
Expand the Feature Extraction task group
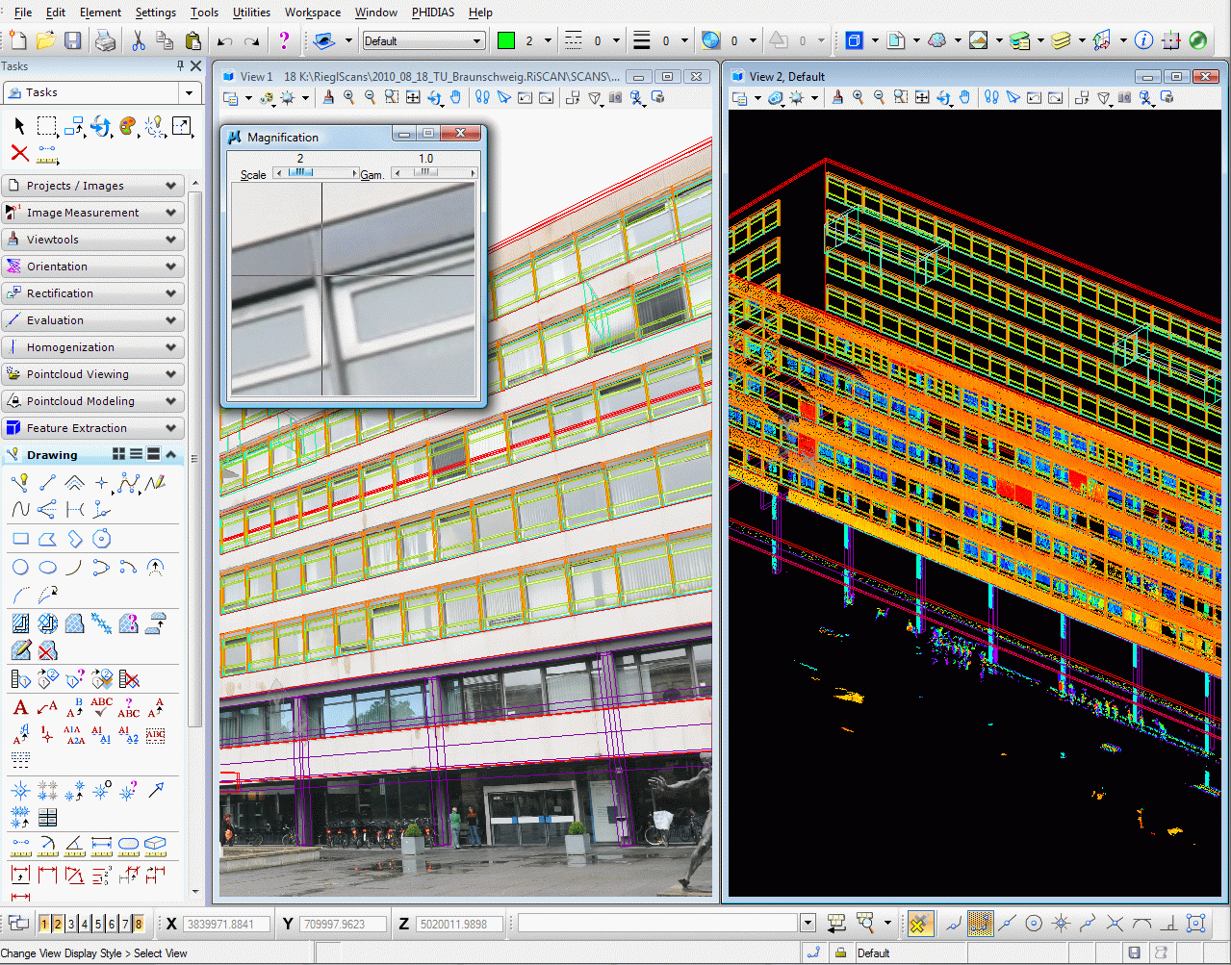click(x=93, y=428)
